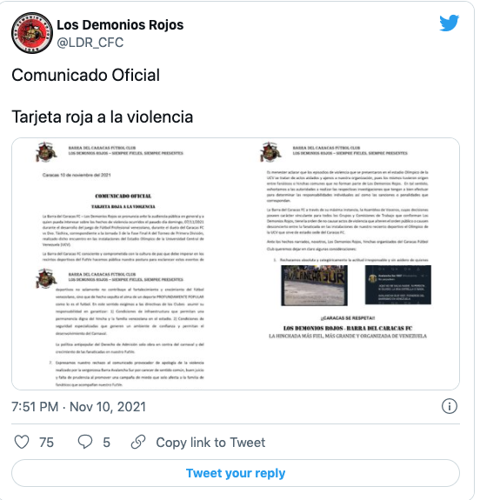Open the 7:51 PM · Nov 10, 2021 timestamp
The height and width of the screenshot is (500, 480).
coord(79,407)
